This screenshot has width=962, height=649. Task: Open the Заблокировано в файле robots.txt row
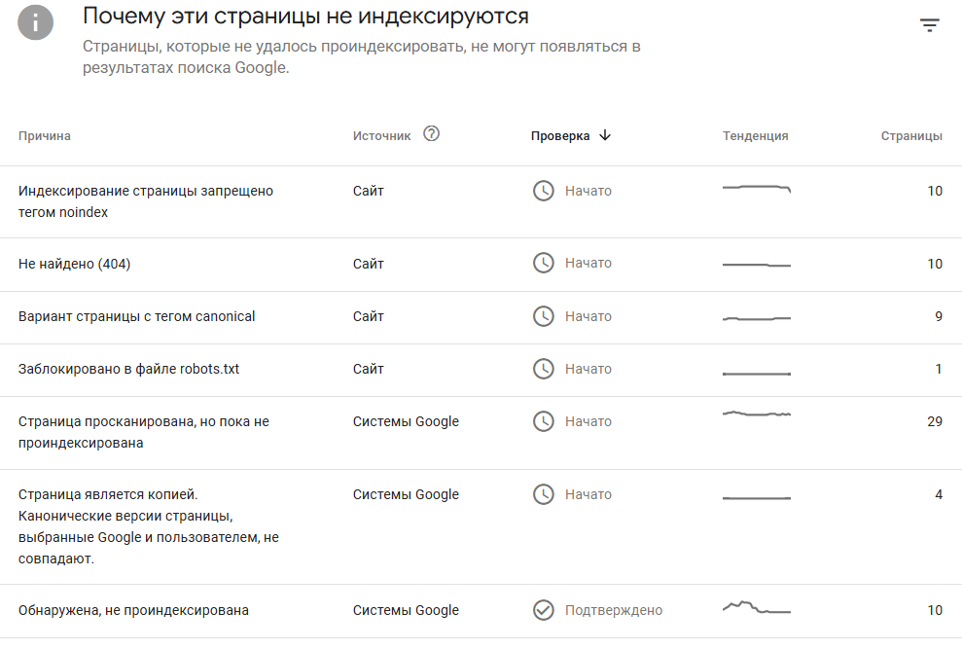(481, 370)
